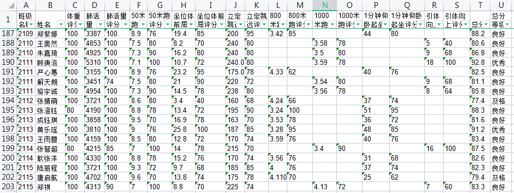
Task: Select column A by its header letter
Action: point(26,5)
